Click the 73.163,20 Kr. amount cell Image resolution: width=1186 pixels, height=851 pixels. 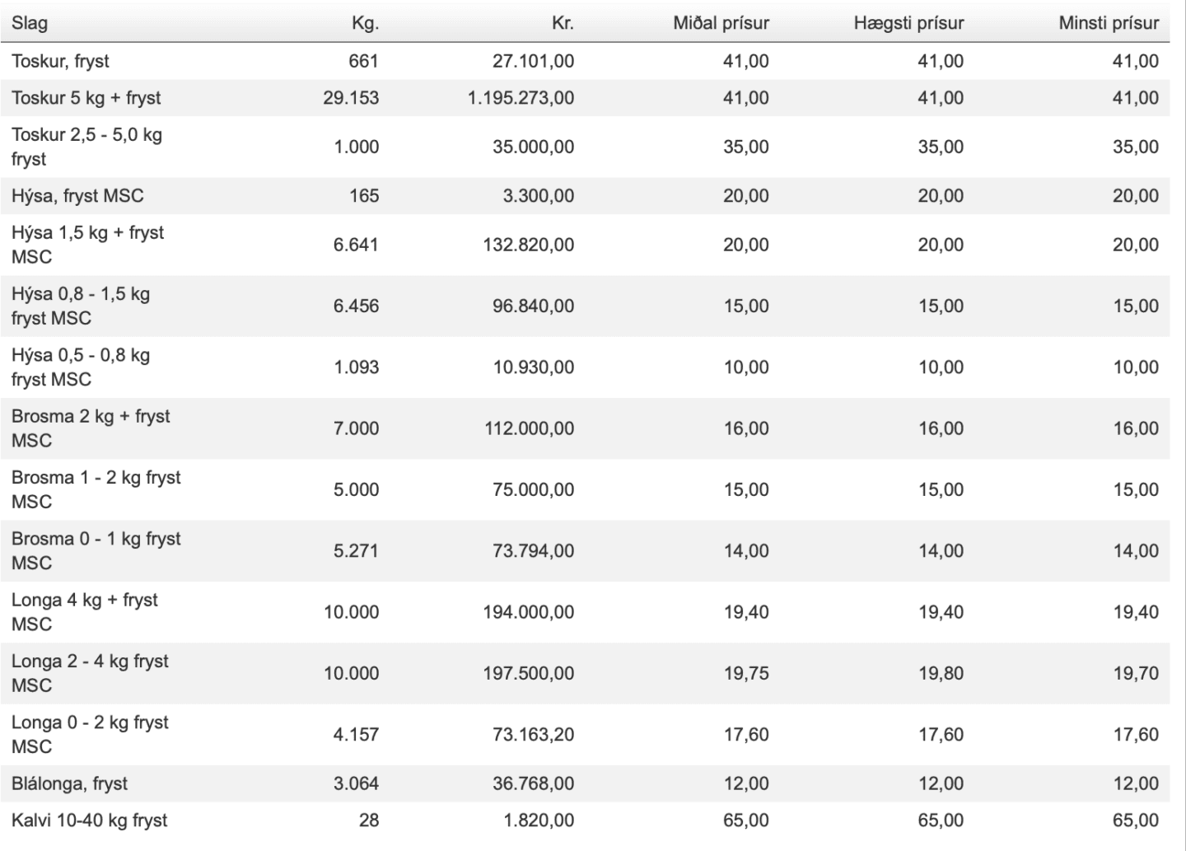534,734
